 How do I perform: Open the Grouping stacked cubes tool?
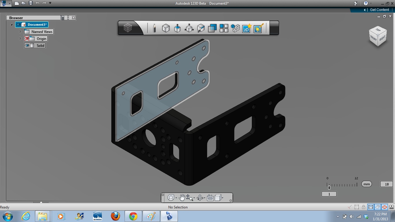235,28
